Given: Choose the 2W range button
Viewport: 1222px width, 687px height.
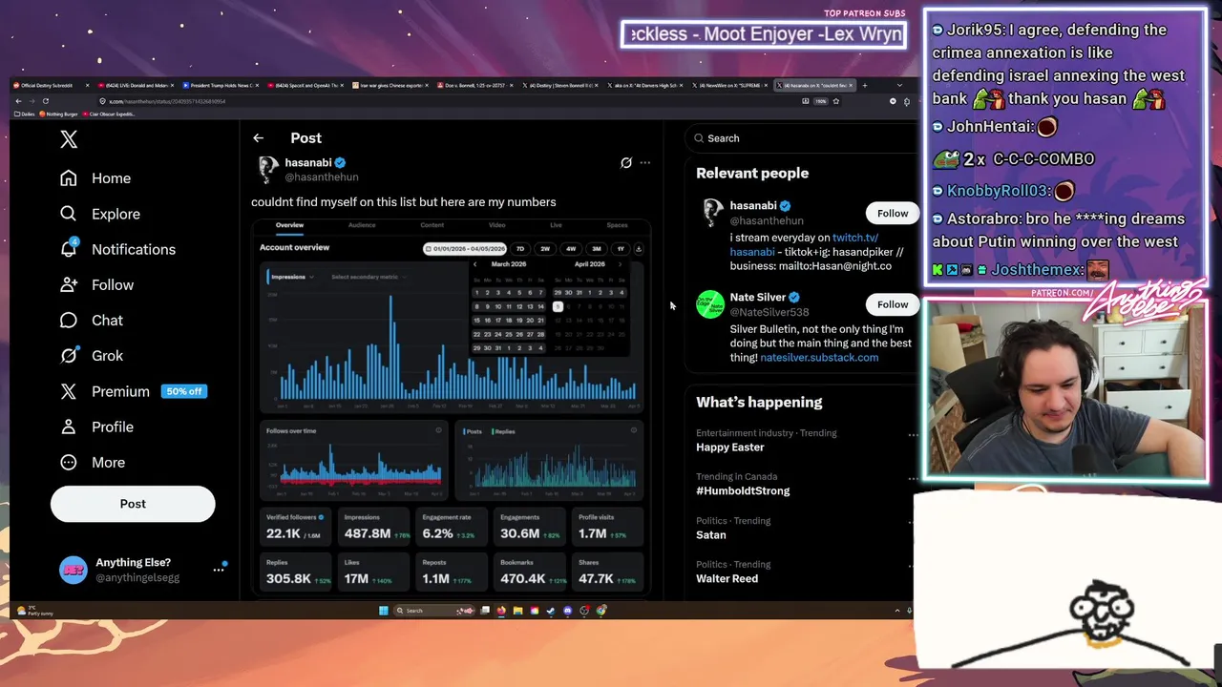Looking at the screenshot, I should [x=545, y=249].
